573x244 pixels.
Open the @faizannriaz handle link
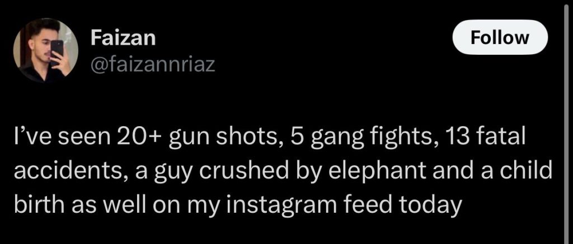[152, 66]
